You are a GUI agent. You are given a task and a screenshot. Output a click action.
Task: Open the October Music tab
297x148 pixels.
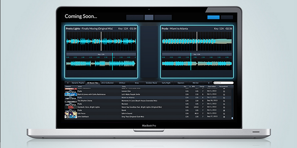[152, 83]
